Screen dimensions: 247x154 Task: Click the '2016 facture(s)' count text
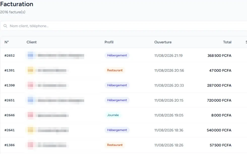coord(13,12)
